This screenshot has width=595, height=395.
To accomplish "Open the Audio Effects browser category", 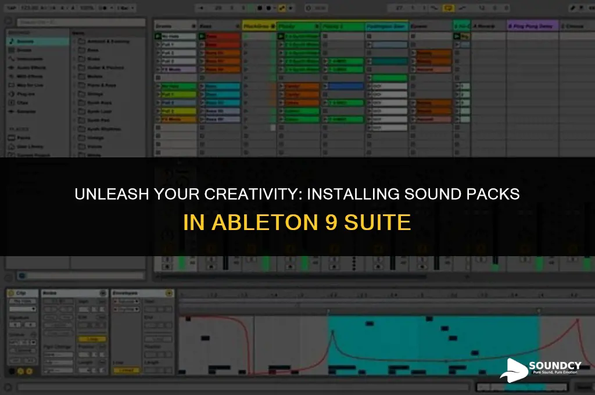I will (31, 67).
